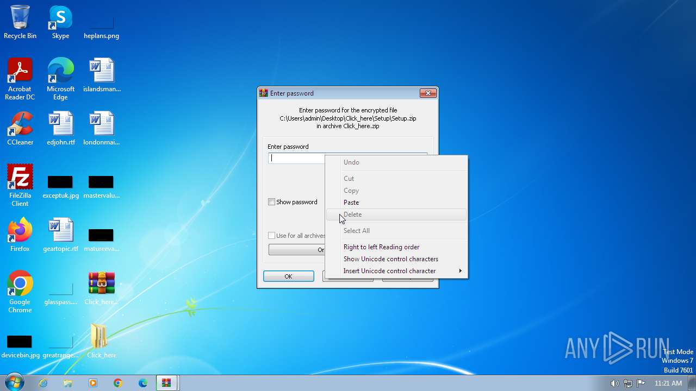Select the Click_here WinRAR archive icon
This screenshot has height=391, width=696.
(102, 288)
